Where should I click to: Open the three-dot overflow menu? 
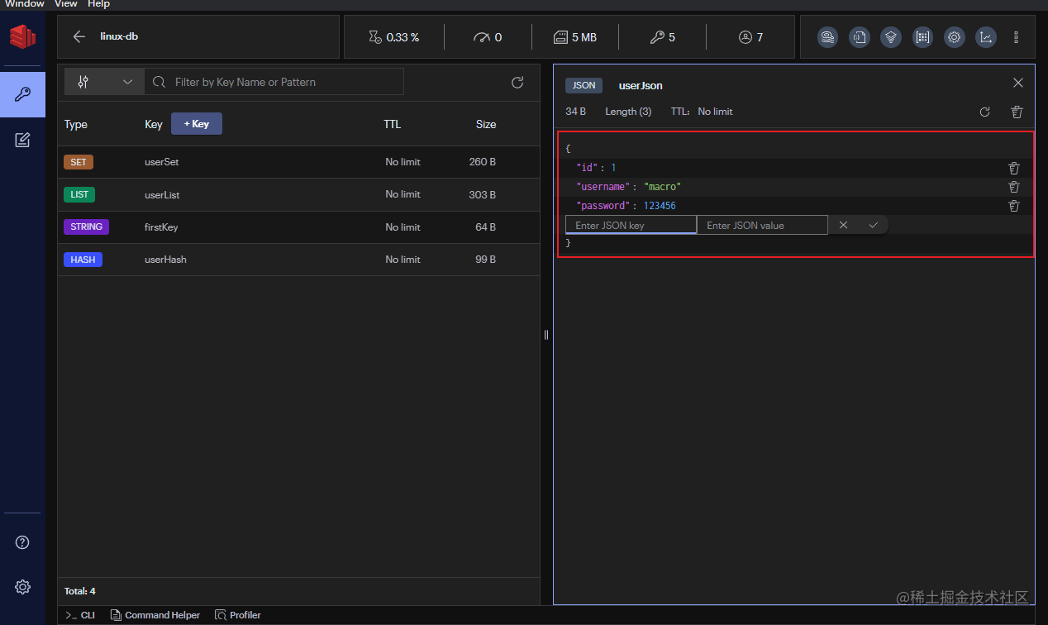pos(1016,37)
